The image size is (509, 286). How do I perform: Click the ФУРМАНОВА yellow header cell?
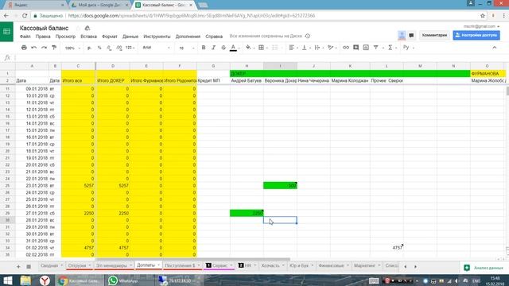pos(488,74)
